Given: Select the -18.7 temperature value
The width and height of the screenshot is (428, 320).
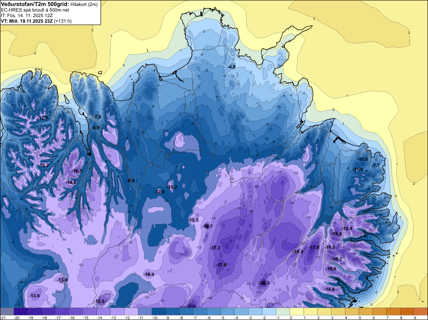Looking at the screenshot, I should point(207,226).
